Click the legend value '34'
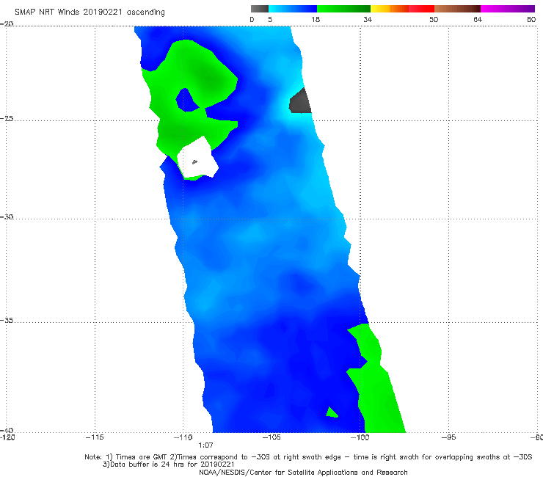Viewport: 543px width, 477px height. (x=368, y=20)
